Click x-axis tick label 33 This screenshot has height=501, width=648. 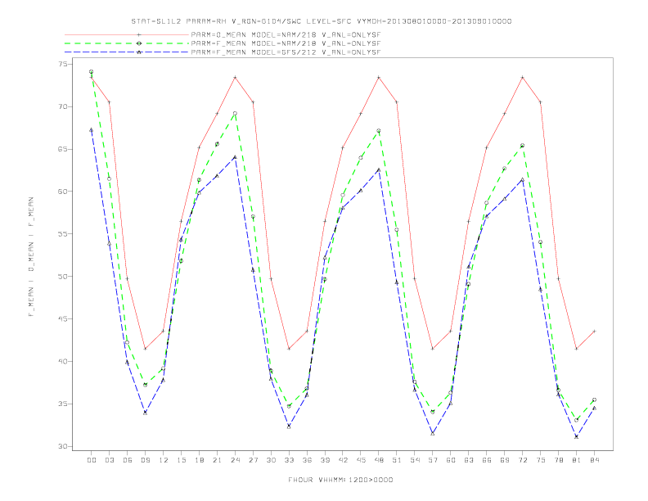[289, 460]
